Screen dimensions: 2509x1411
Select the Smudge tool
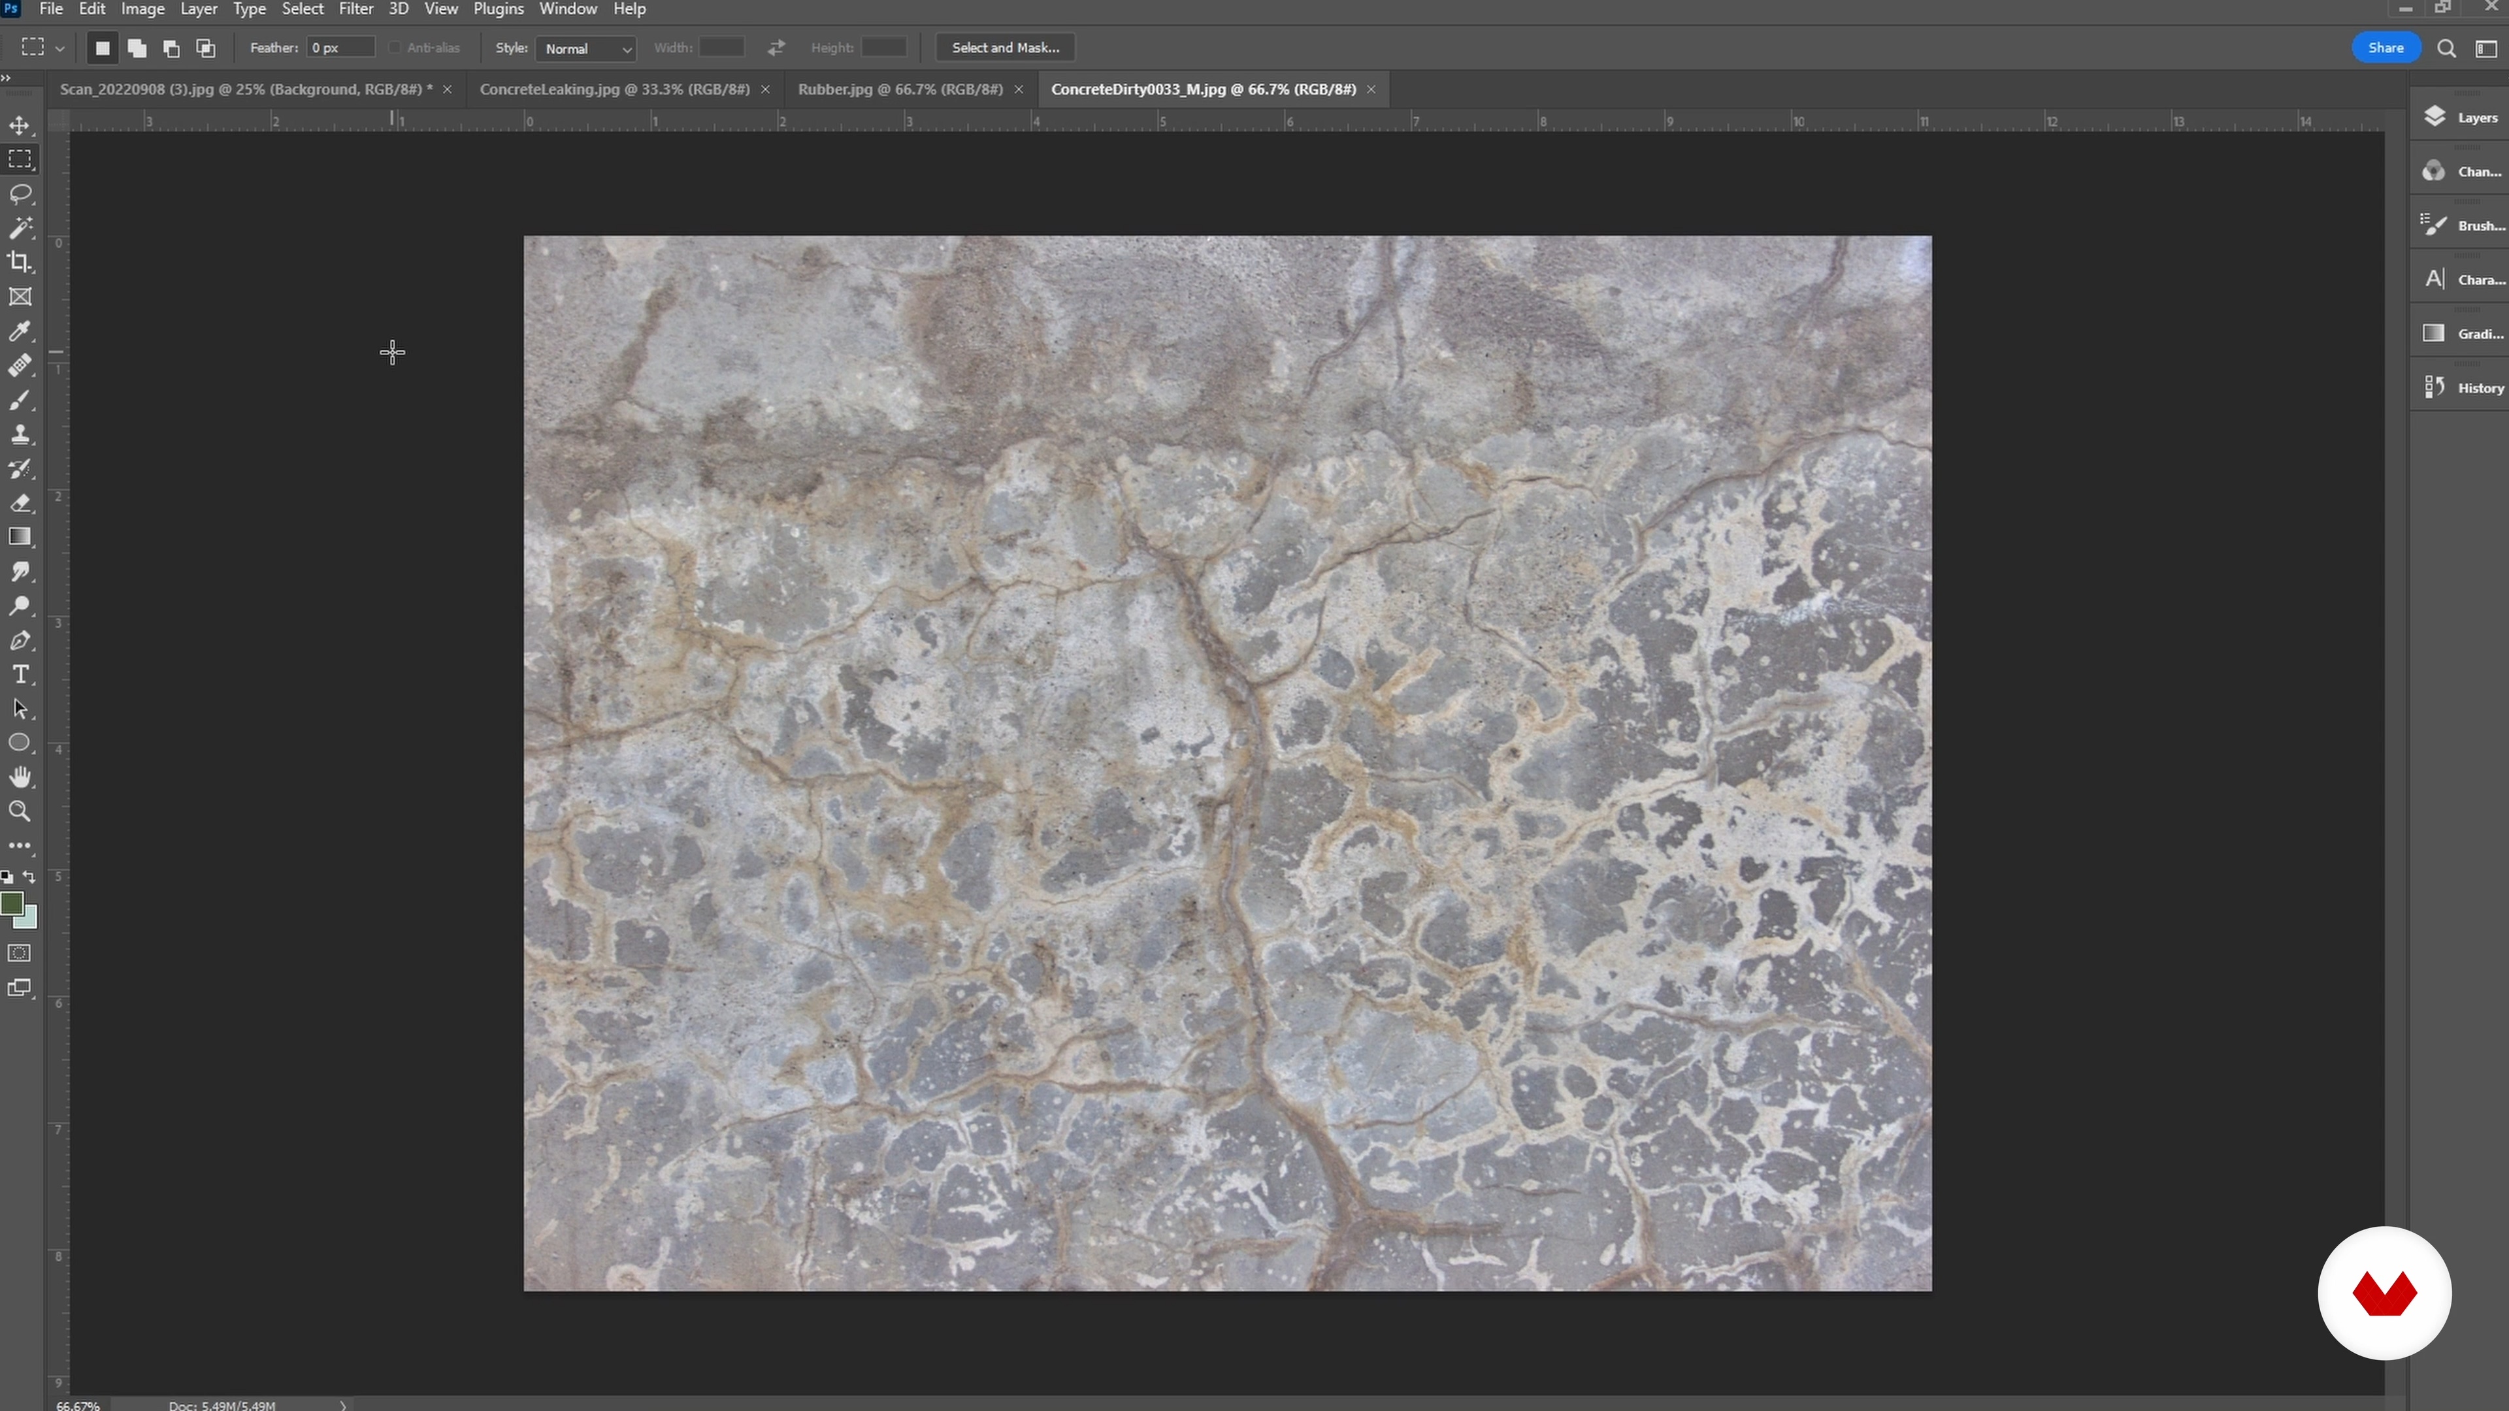click(20, 572)
